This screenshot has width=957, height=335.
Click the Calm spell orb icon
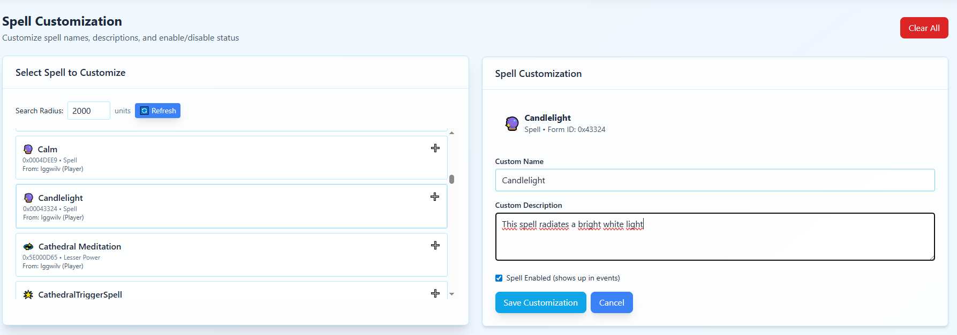click(28, 149)
